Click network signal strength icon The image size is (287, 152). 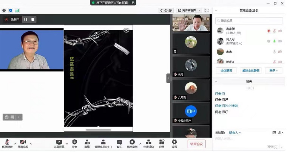click(x=17, y=11)
